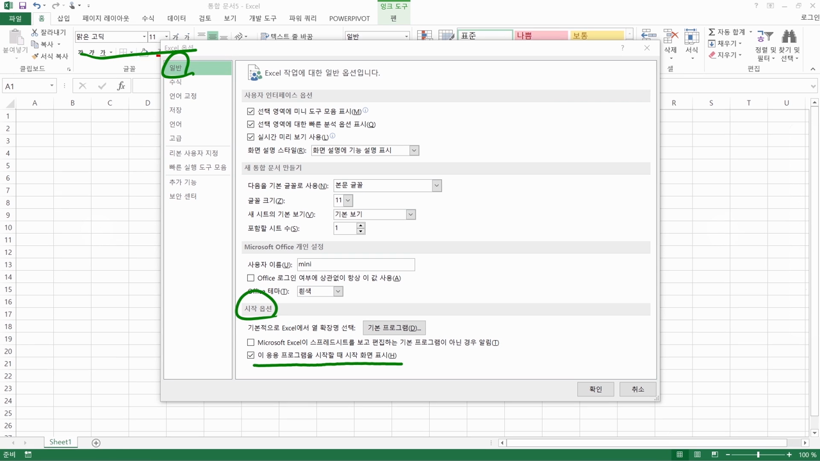The image size is (820, 461).
Task: Click the Paste (붙여넣기) clipboard icon
Action: (15, 37)
